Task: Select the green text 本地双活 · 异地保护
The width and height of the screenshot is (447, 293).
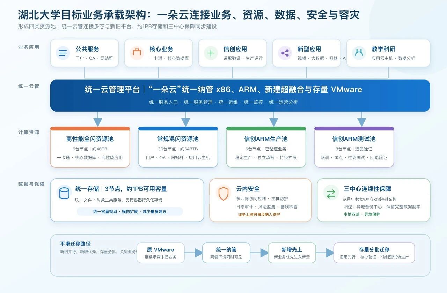Action: tap(362, 215)
